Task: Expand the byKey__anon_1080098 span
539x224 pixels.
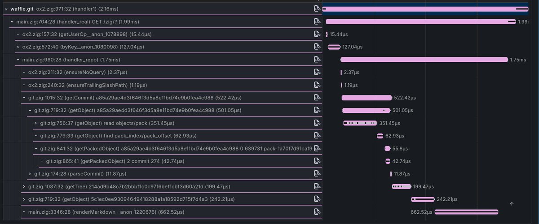Action: [x=18, y=47]
